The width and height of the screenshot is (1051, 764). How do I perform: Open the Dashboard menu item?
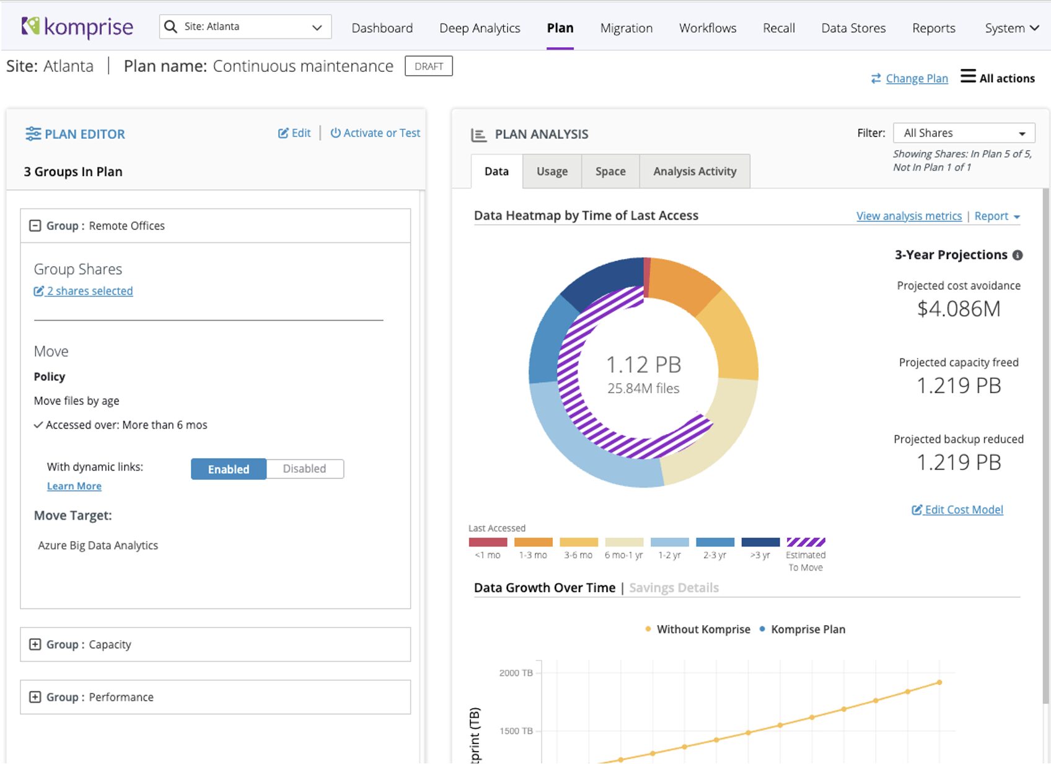pos(382,28)
